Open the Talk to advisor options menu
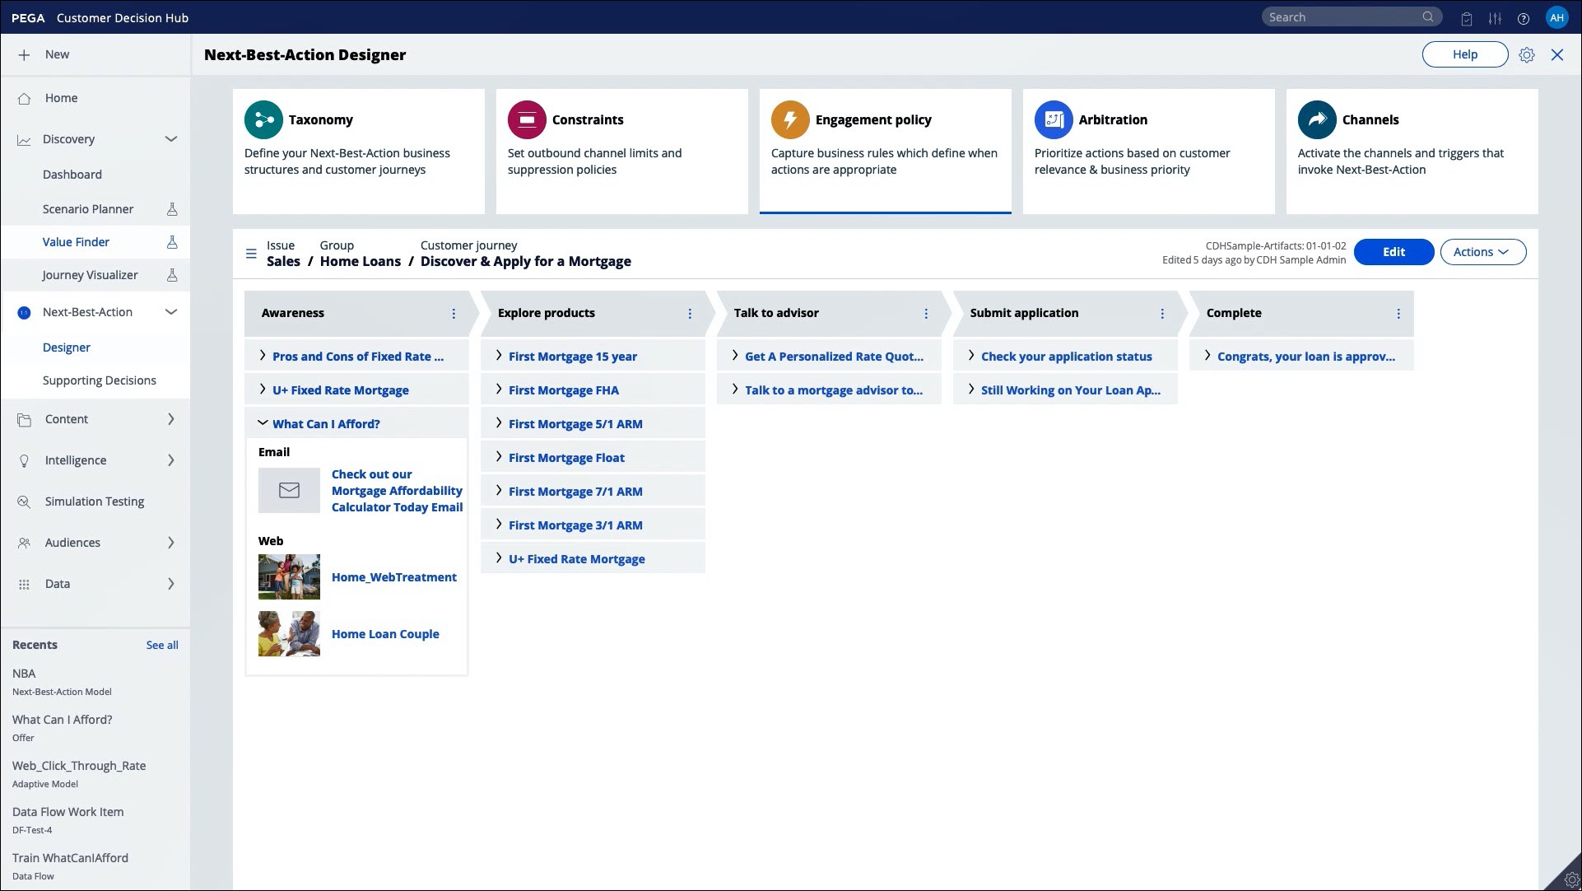1582x891 pixels. click(926, 314)
